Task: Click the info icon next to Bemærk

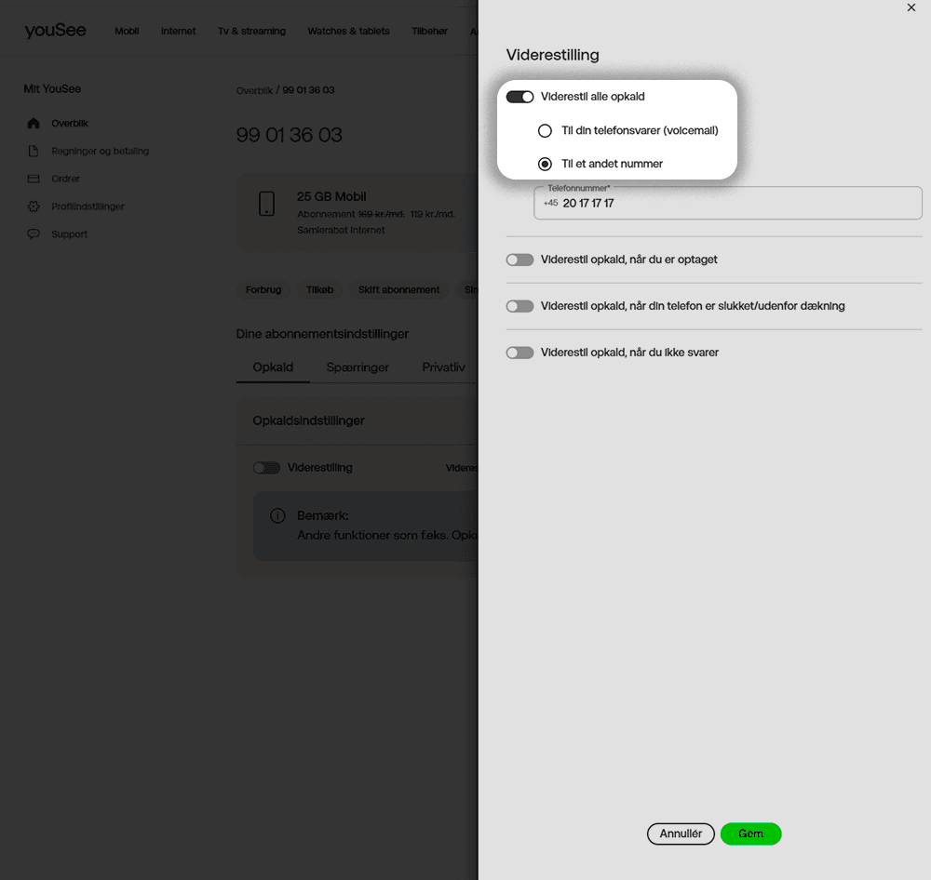Action: pyautogui.click(x=277, y=515)
